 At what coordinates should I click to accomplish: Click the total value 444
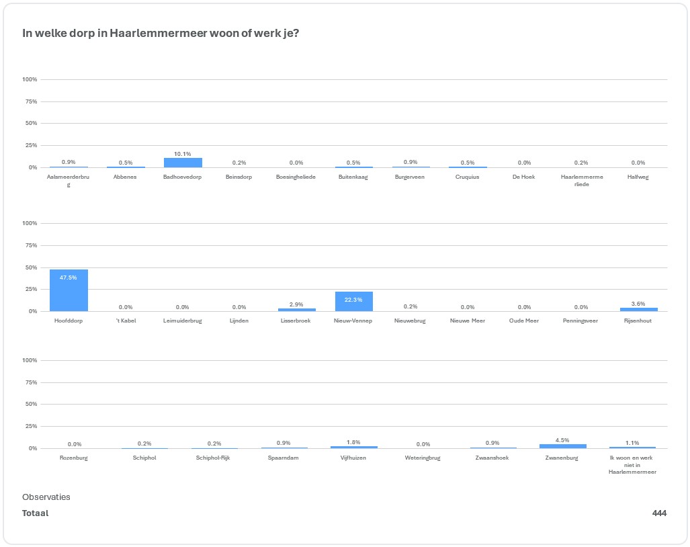[658, 513]
